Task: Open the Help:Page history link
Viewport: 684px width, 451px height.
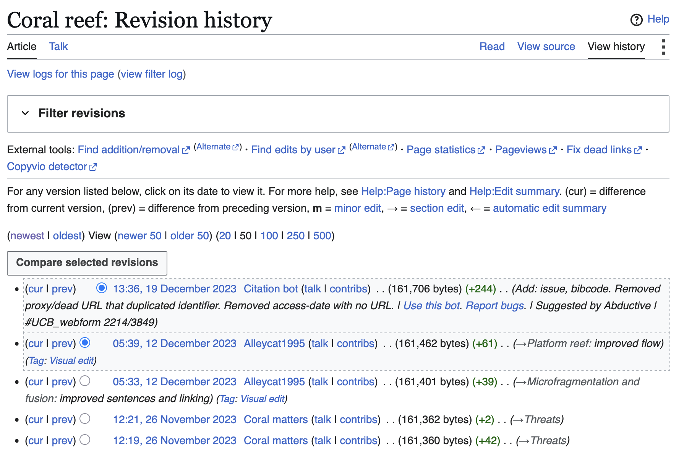Action: pyautogui.click(x=403, y=191)
